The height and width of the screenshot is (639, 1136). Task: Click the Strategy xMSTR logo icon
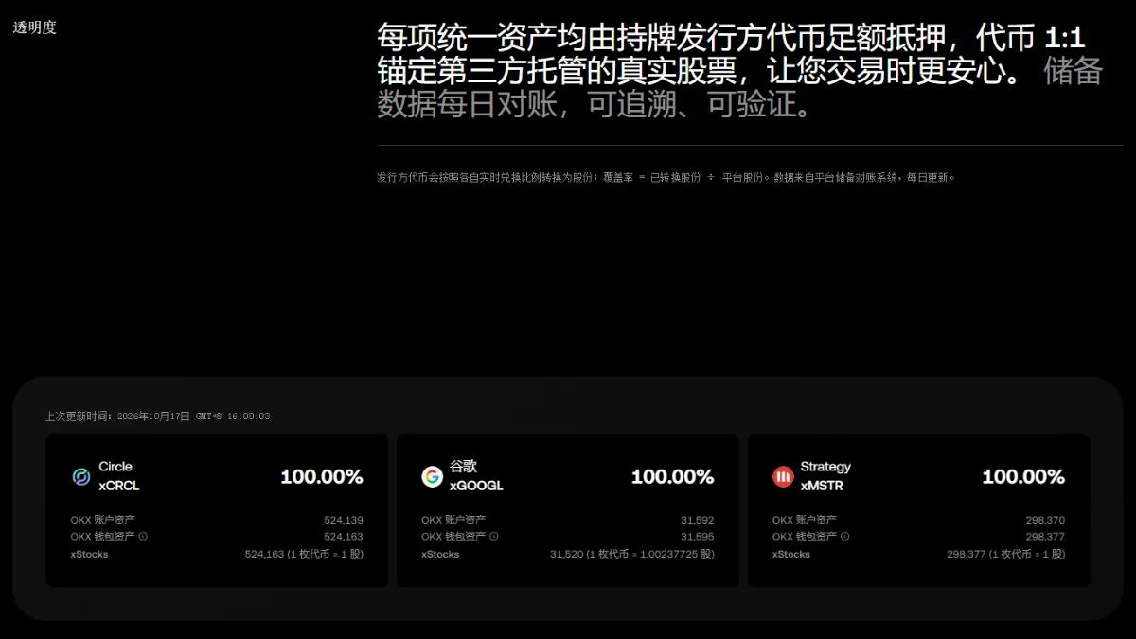pos(783,476)
